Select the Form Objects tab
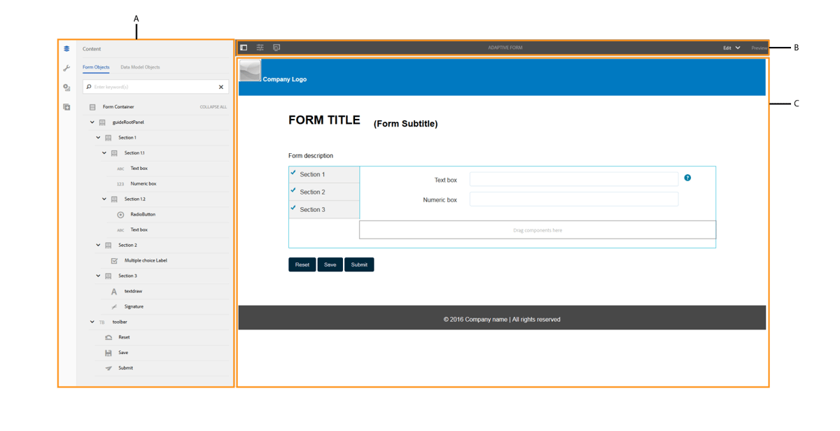This screenshot has width=840, height=431. coord(96,66)
